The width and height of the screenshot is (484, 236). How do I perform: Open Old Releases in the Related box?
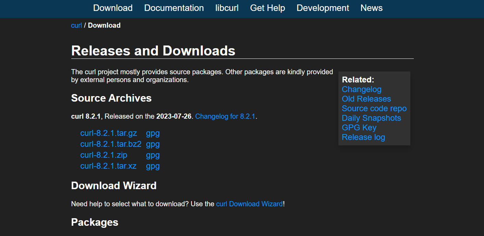coord(366,99)
